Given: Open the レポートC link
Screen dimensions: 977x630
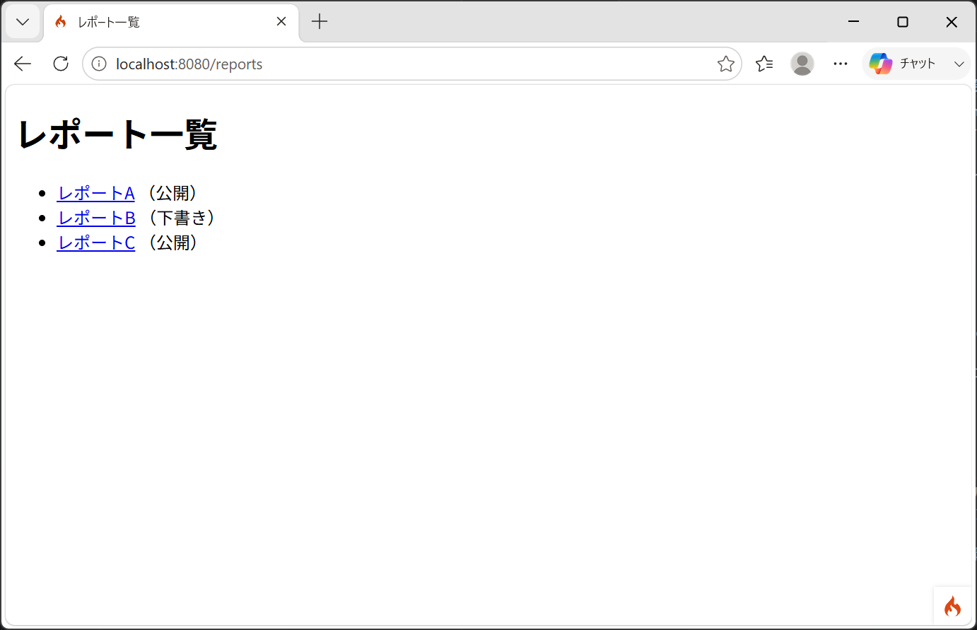Looking at the screenshot, I should click(96, 243).
